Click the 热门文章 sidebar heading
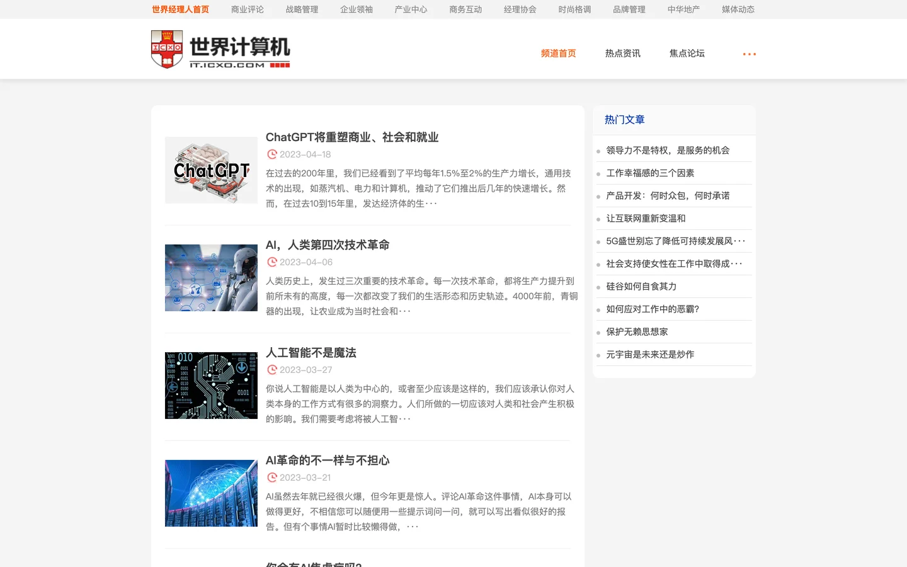This screenshot has width=907, height=567. click(x=624, y=120)
